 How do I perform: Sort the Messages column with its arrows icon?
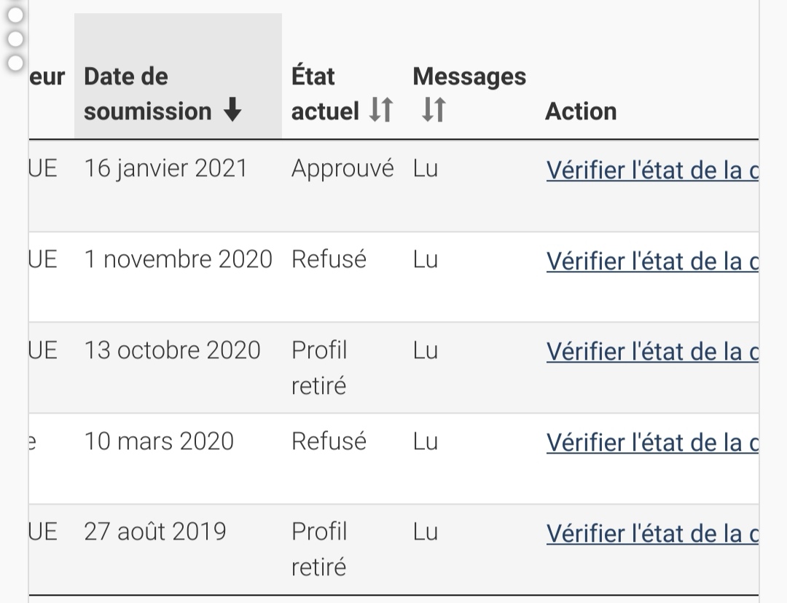tap(434, 109)
